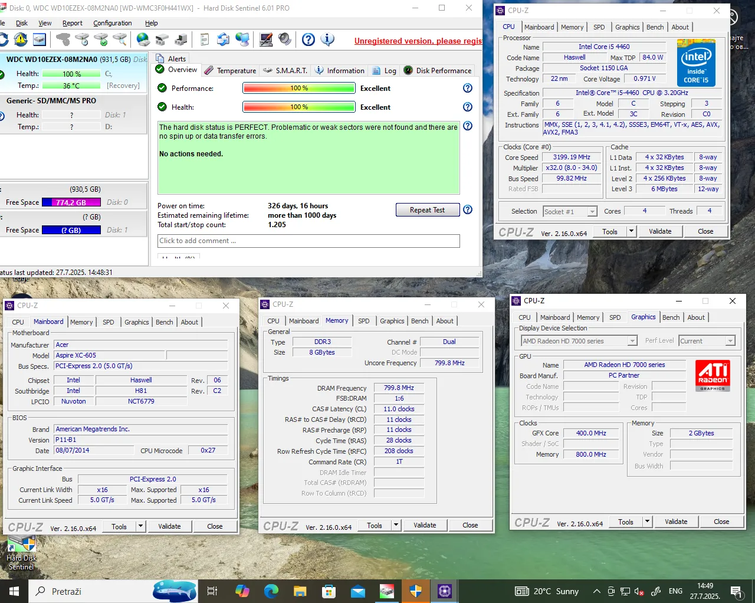Open File Explorer from taskbar

300,591
